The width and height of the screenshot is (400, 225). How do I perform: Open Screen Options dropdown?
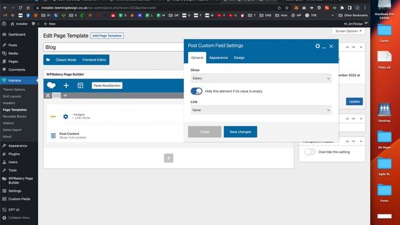coord(348,31)
